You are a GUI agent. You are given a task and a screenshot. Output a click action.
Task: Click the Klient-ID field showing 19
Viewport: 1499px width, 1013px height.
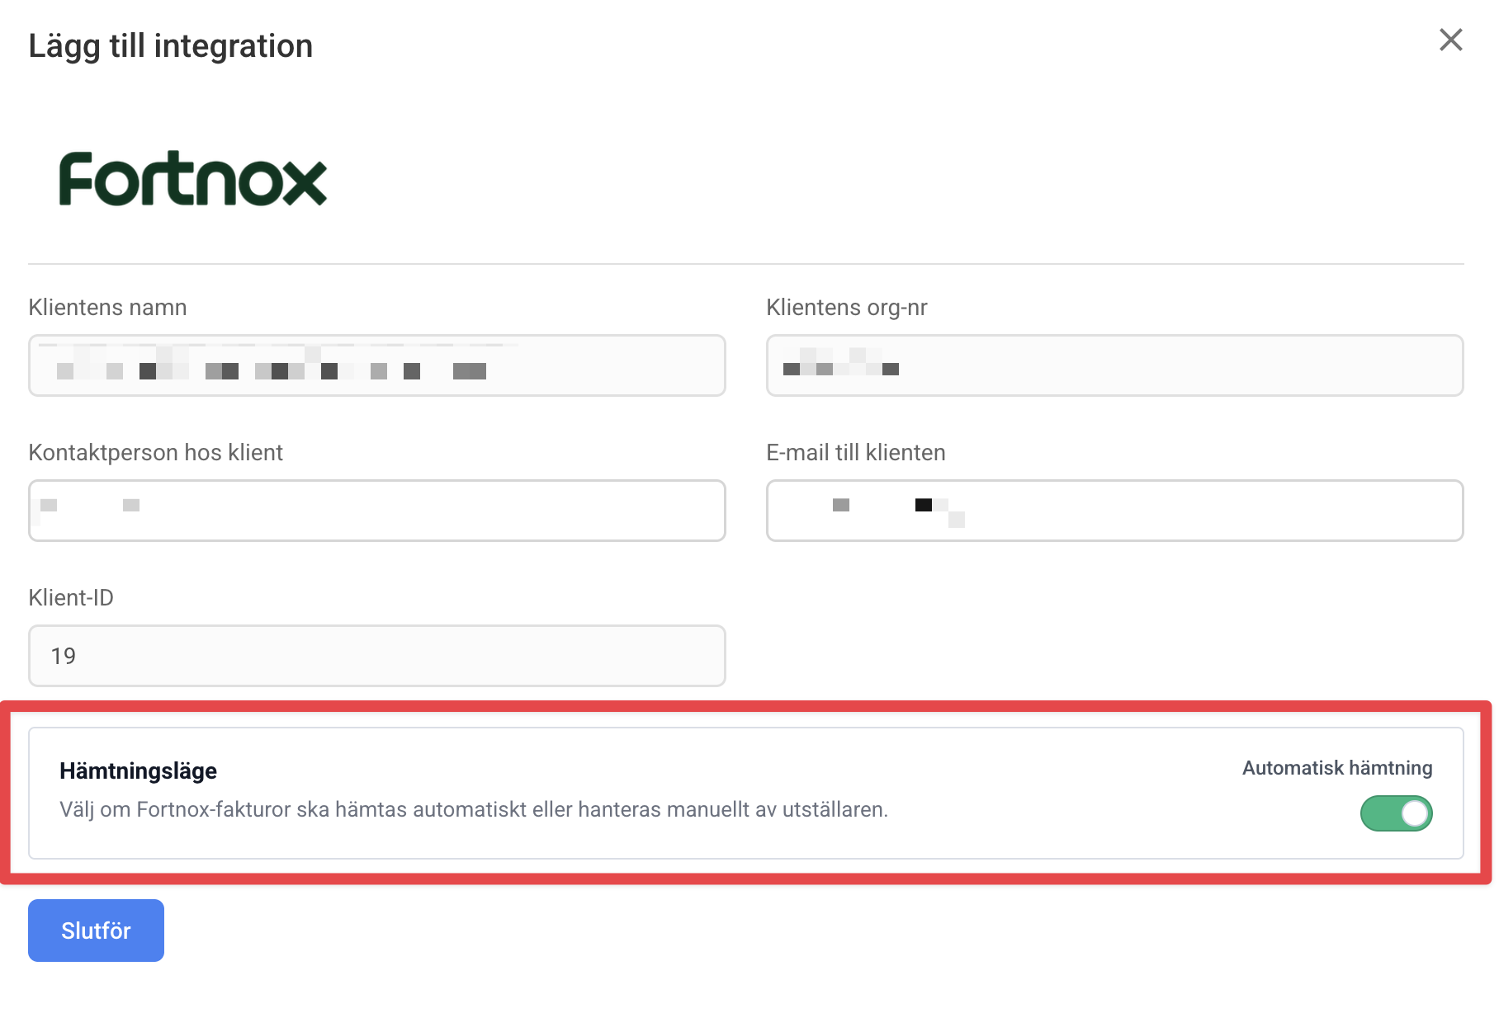coord(377,656)
